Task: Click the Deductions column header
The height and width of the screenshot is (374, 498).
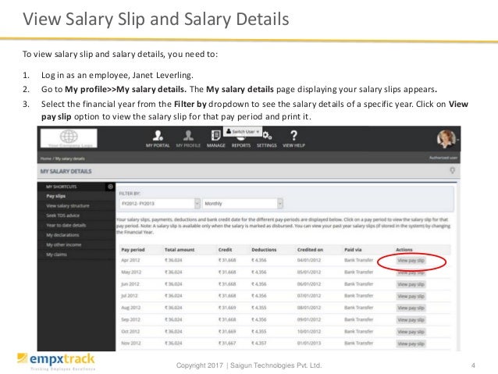Action: [x=264, y=250]
